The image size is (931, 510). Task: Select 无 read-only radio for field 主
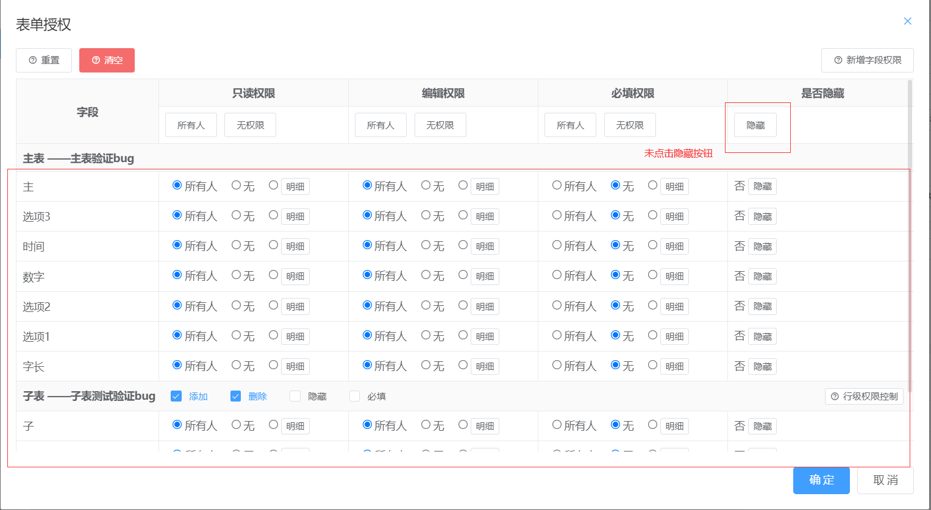236,185
